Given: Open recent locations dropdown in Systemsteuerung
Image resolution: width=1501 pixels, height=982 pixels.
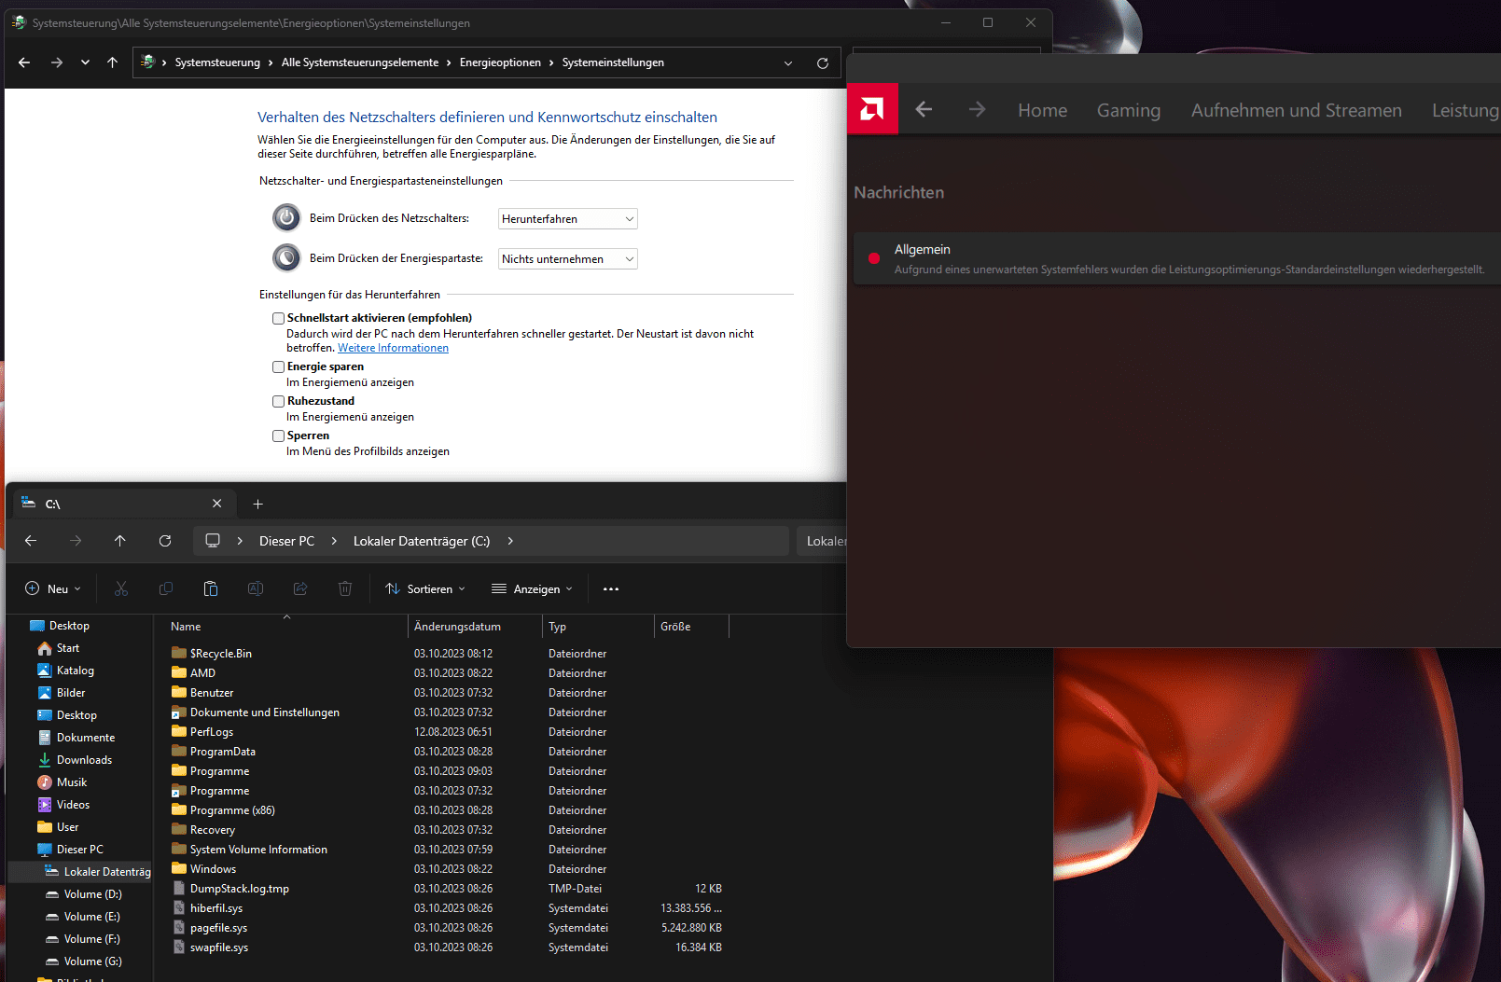Looking at the screenshot, I should click(85, 62).
